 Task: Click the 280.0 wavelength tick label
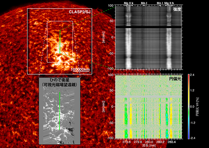[149, 142]
